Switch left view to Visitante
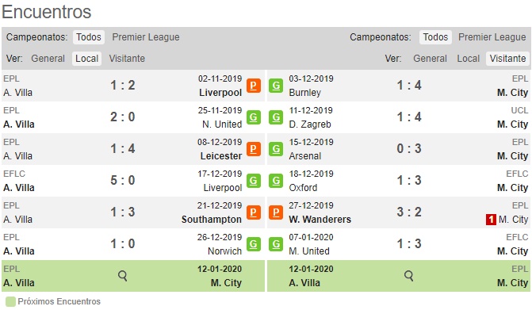 click(x=127, y=59)
